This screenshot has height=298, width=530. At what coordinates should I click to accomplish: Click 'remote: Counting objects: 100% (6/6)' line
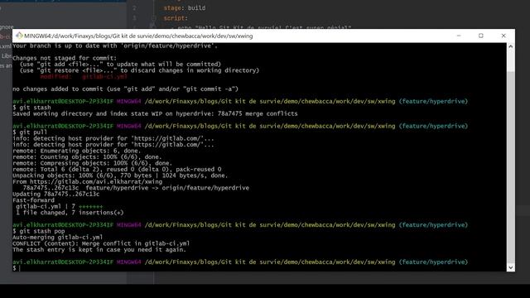[x=87, y=156]
